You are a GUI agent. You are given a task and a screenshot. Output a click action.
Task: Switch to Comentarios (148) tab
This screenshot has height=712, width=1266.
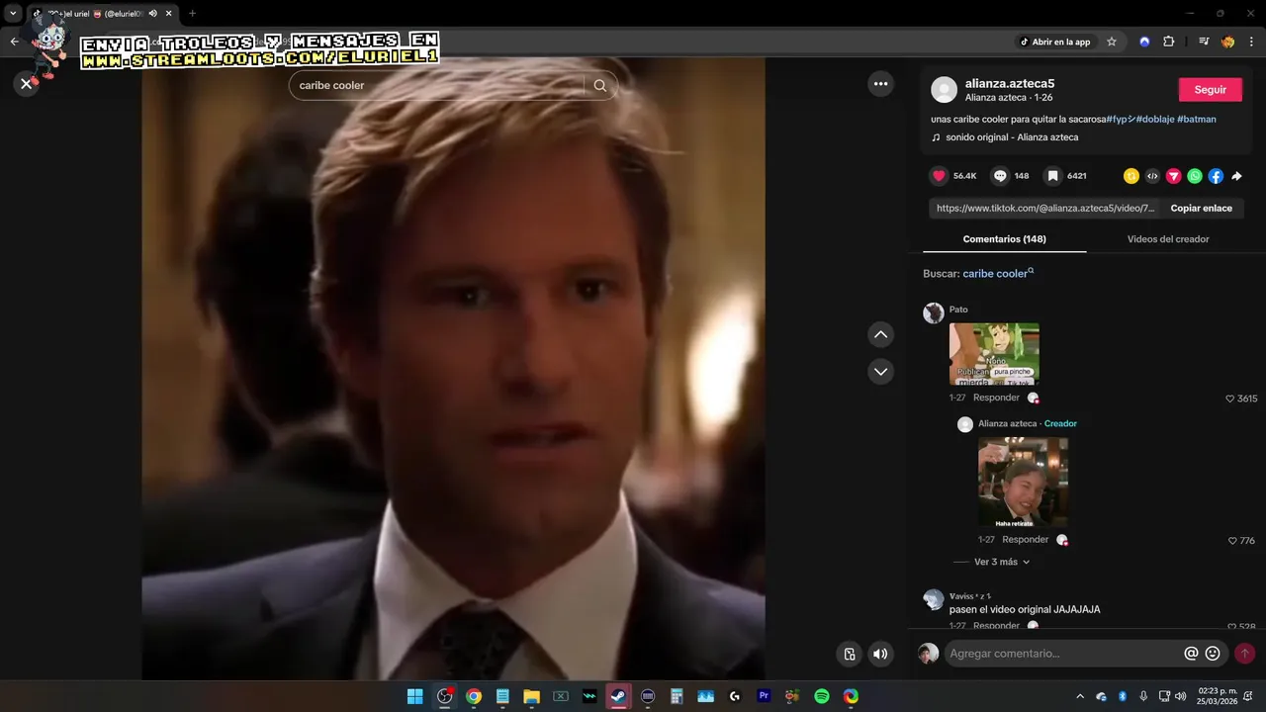tap(1005, 239)
